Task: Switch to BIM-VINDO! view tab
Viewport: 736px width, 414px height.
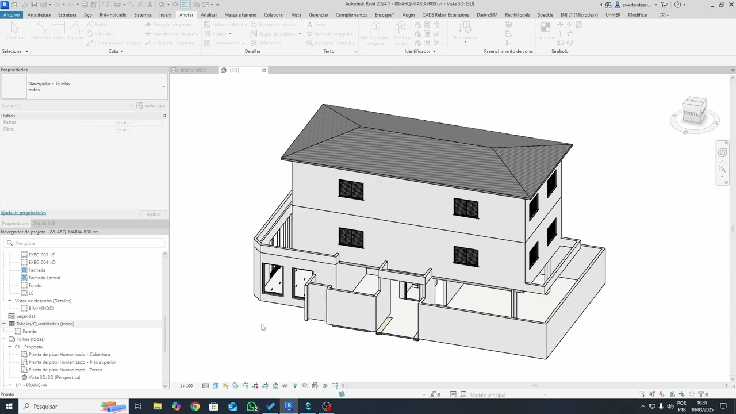Action: click(x=193, y=70)
